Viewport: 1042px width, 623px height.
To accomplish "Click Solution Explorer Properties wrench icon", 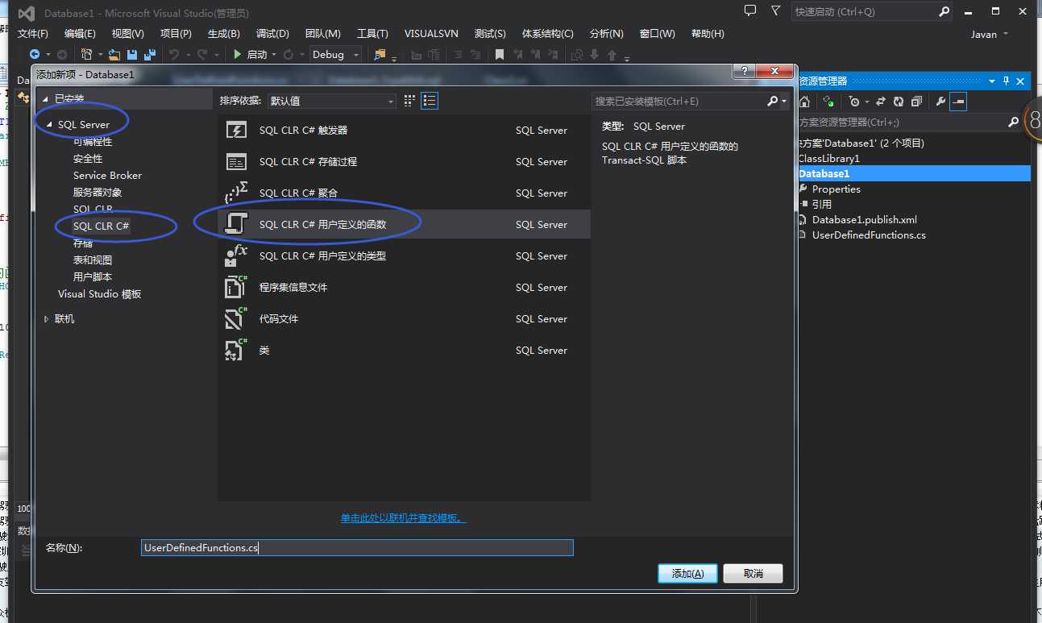I will [940, 102].
